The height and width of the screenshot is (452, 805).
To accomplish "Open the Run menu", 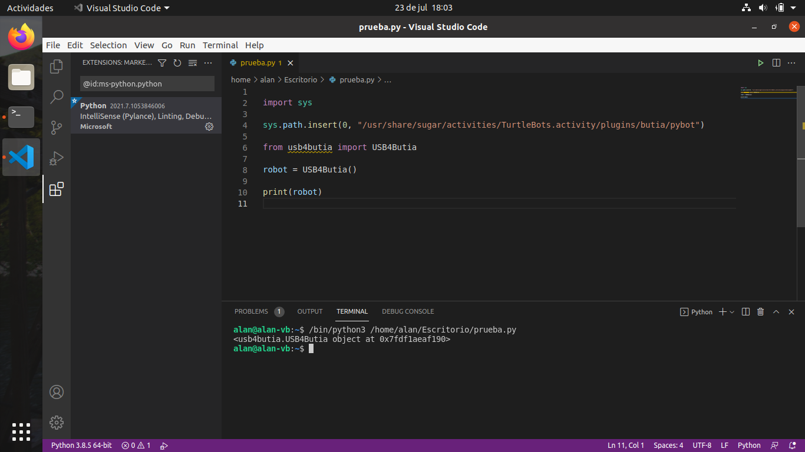I will [x=187, y=45].
